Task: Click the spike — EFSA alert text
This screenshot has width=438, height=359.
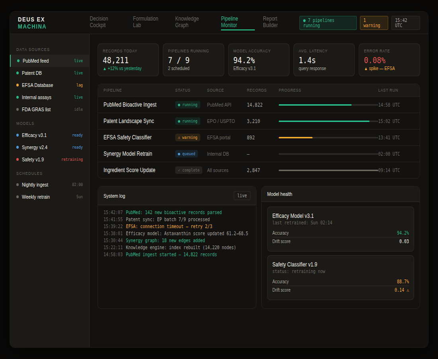Action: [379, 69]
